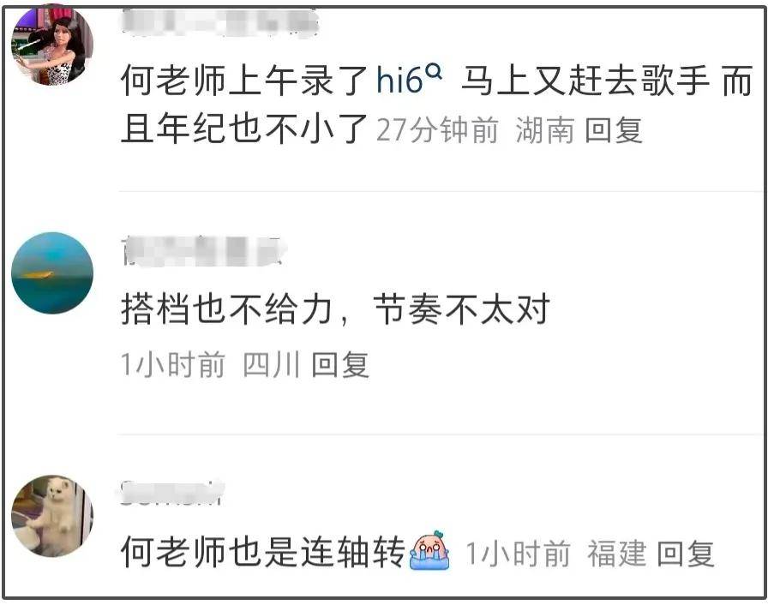Reply to the Fujian comment via 回复
This screenshot has height=605, width=768.
[x=685, y=554]
